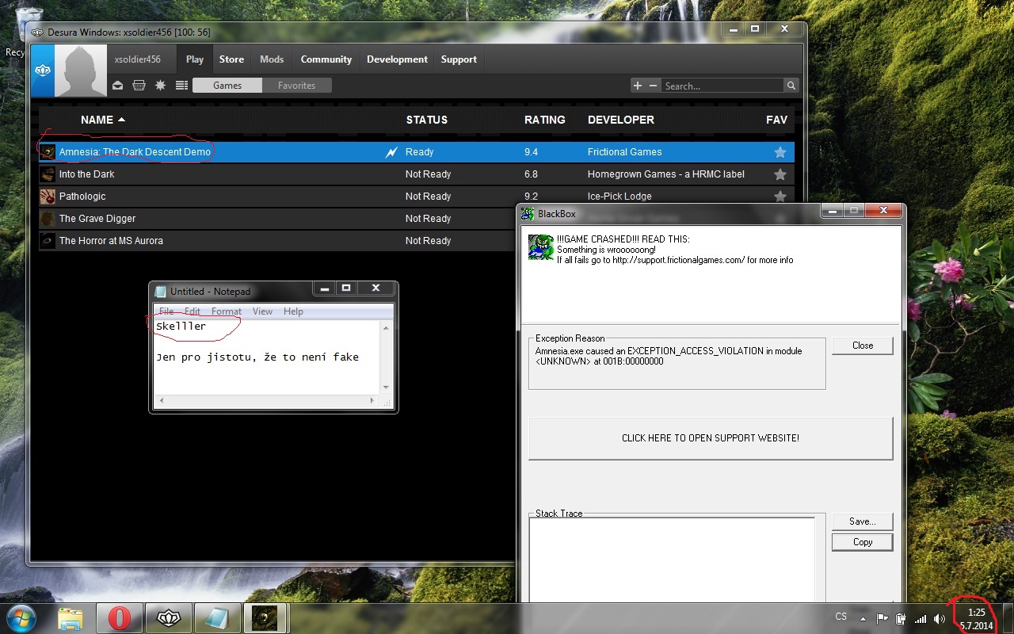Open the shopping cart icon

tap(139, 86)
